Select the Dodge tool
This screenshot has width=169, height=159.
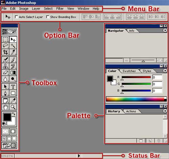pos(13,79)
